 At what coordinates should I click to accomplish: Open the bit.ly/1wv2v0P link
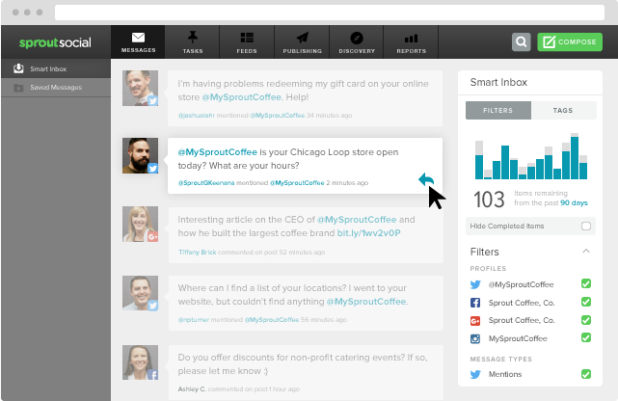click(x=368, y=233)
